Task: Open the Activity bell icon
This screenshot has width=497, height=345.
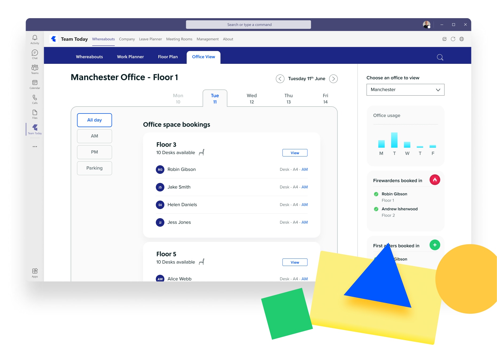Action: click(35, 39)
